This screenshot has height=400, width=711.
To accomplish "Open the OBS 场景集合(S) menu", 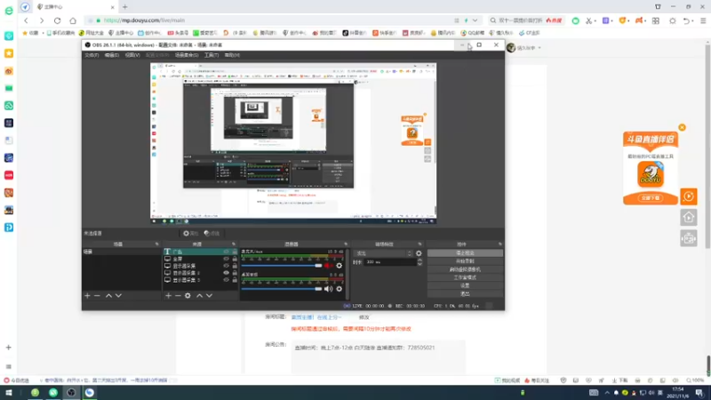I will (x=187, y=55).
